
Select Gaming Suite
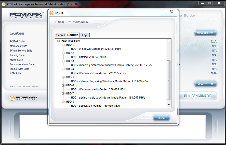(17, 55)
